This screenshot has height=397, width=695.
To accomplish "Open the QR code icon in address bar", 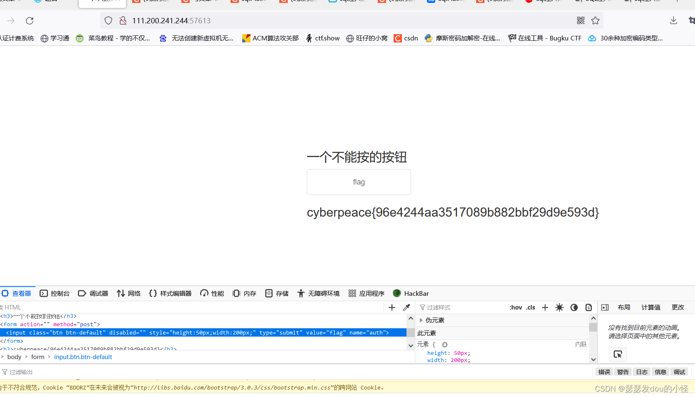I will [x=581, y=20].
